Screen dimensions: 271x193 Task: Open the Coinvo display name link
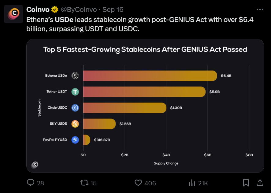tap(38, 9)
